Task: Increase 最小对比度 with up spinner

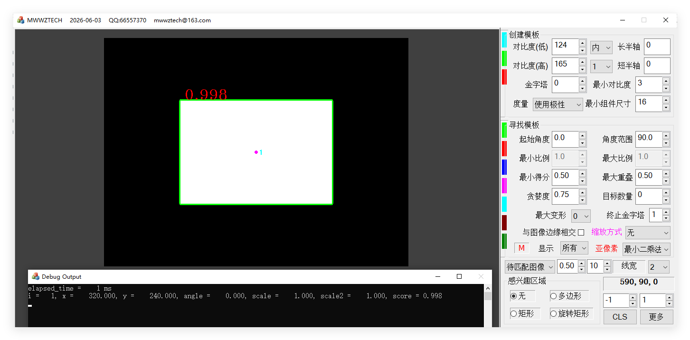Action: pos(666,81)
